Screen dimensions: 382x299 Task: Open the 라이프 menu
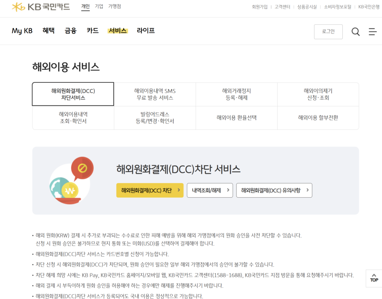146,31
